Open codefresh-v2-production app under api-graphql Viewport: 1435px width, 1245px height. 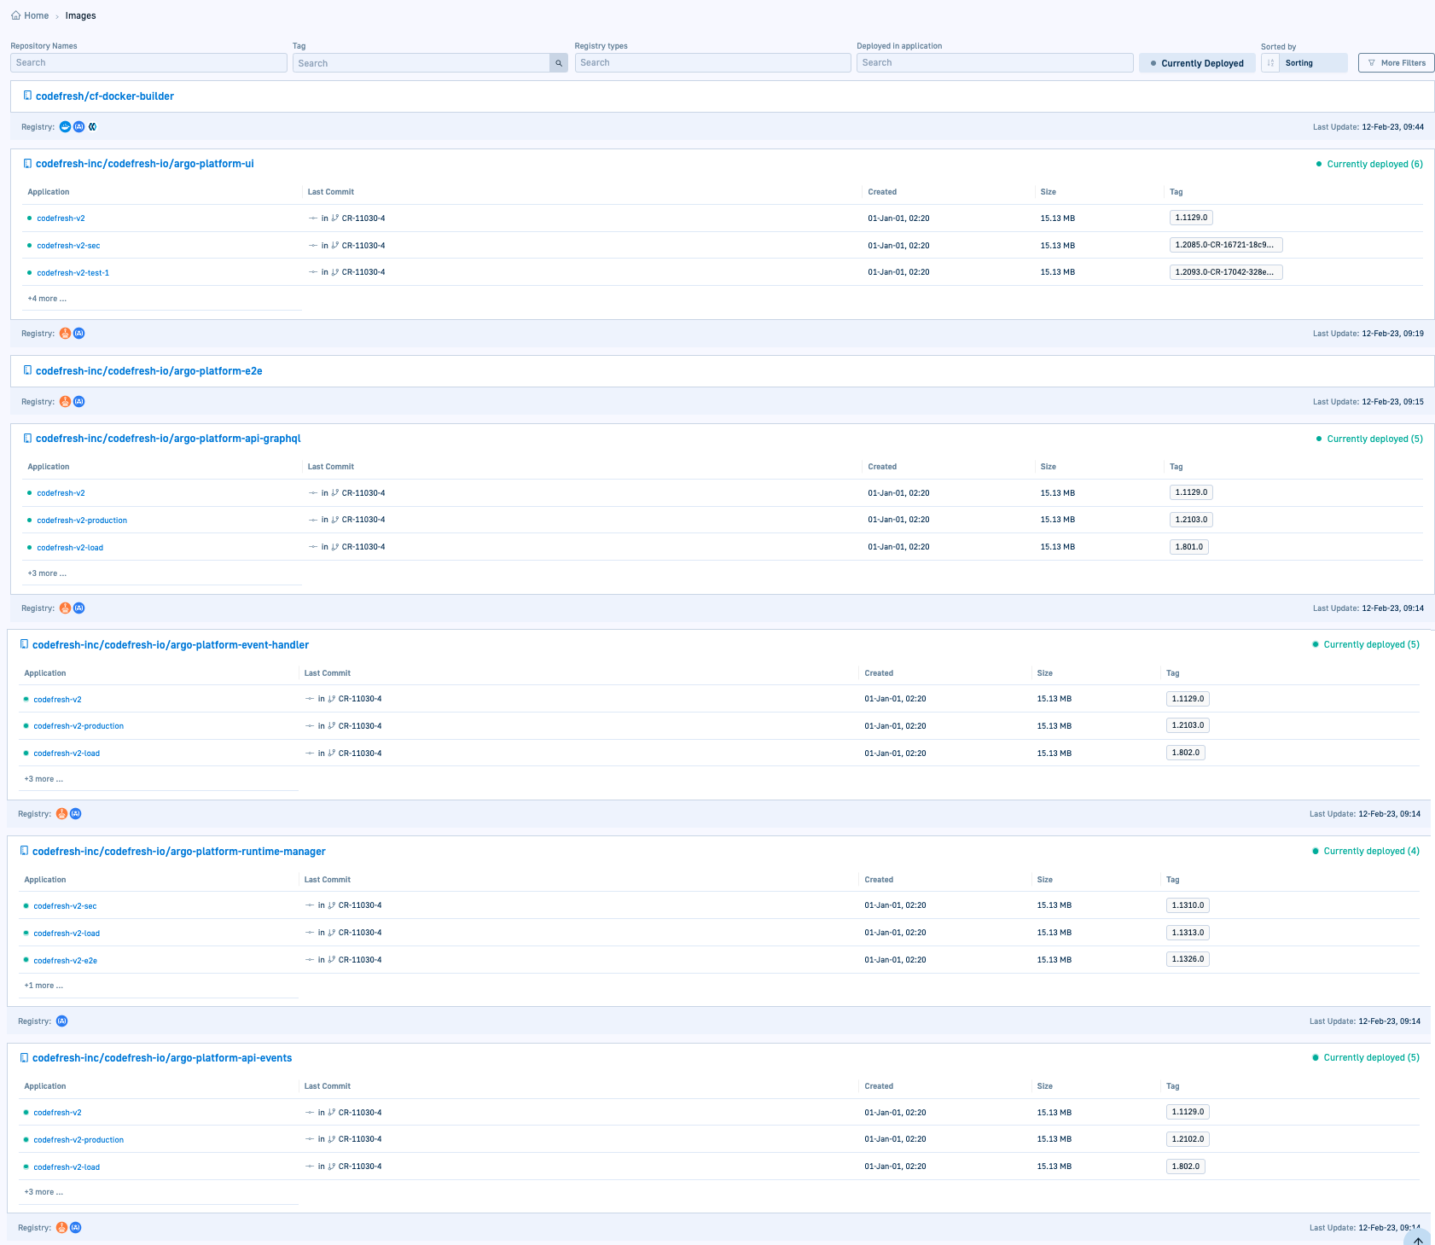pyautogui.click(x=82, y=521)
